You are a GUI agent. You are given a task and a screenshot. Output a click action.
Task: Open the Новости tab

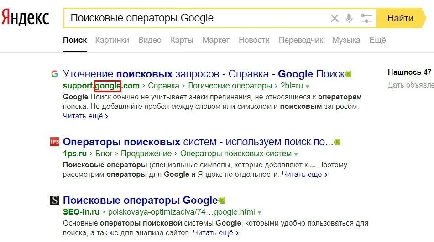pyautogui.click(x=254, y=40)
